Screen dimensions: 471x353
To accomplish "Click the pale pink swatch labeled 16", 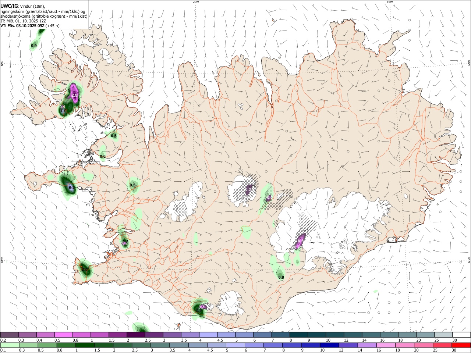I will coord(385,345).
